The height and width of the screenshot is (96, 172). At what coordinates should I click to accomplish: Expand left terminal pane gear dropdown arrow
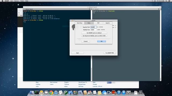point(91,9)
